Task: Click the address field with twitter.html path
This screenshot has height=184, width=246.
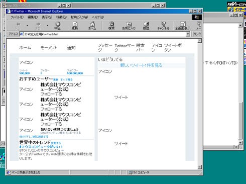Action: pos(105,34)
